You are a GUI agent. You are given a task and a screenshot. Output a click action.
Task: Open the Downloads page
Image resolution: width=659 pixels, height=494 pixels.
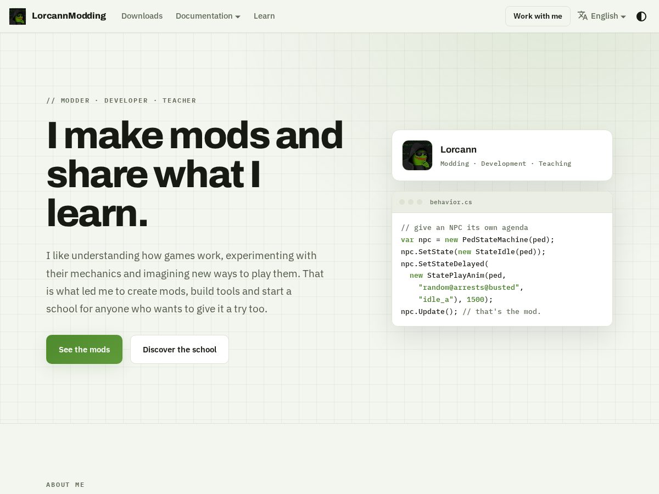[142, 16]
